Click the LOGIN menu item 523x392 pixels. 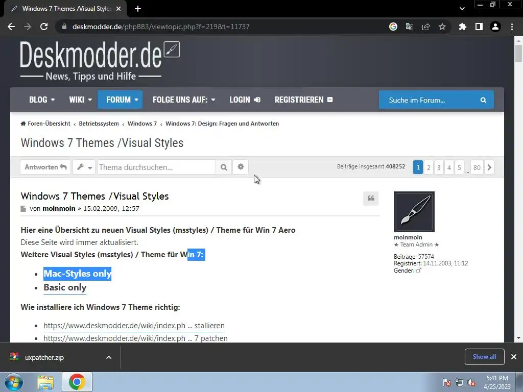pos(245,100)
